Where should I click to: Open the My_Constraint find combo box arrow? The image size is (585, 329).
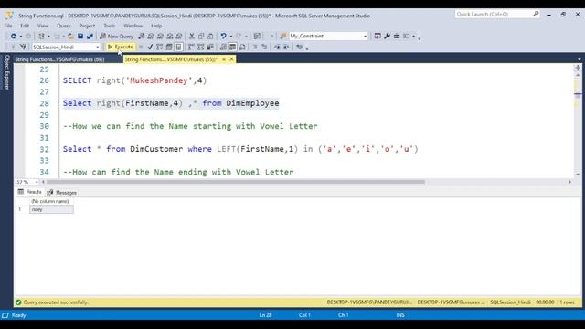pos(365,37)
